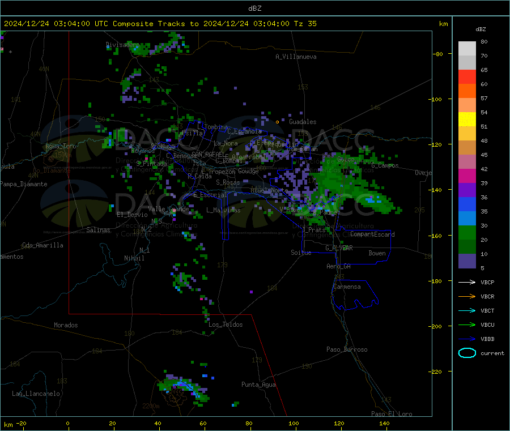The height and width of the screenshot is (431, 510).
Task: Click the 'Paso_Barroso' map label
Action: (x=347, y=349)
